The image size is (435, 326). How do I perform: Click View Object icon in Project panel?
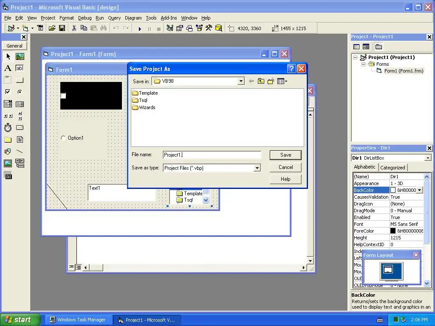point(366,47)
